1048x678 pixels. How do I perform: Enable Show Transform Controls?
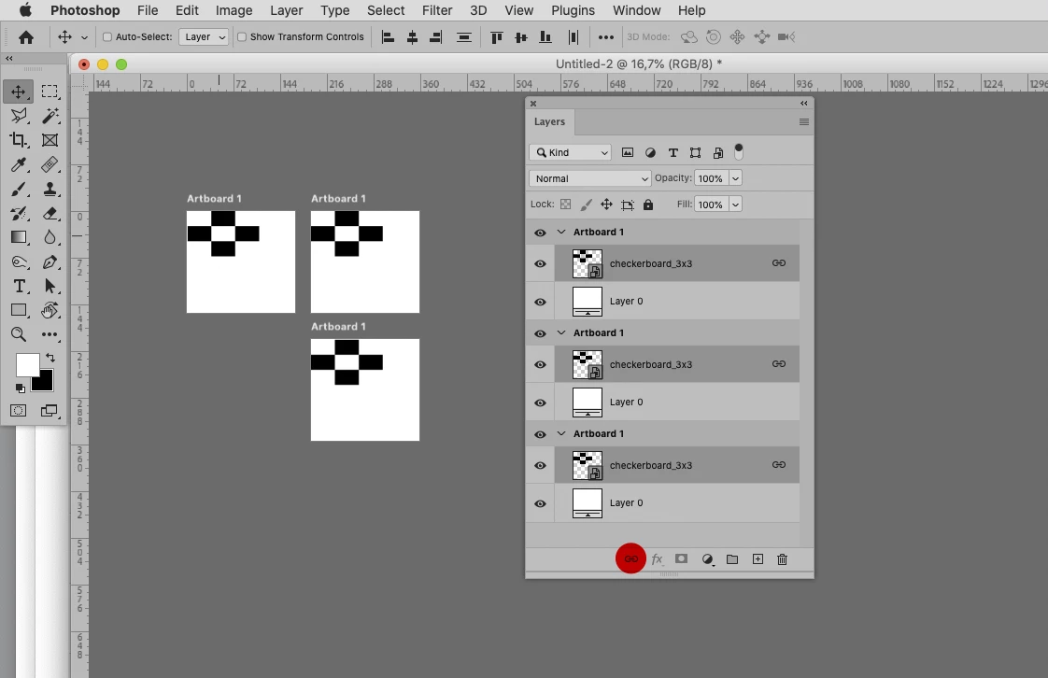tap(242, 36)
